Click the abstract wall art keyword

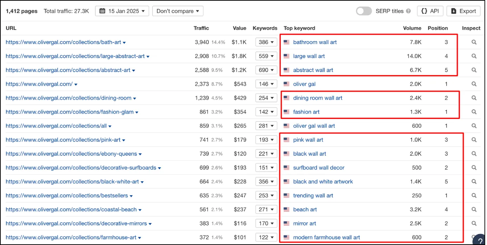click(x=313, y=70)
